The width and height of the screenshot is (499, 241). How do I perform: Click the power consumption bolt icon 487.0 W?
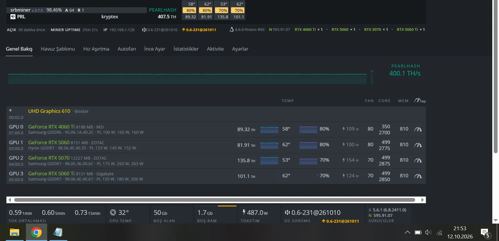tap(244, 212)
